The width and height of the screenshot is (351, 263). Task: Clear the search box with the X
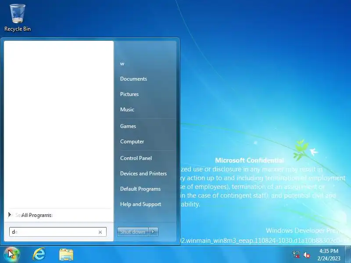click(100, 232)
